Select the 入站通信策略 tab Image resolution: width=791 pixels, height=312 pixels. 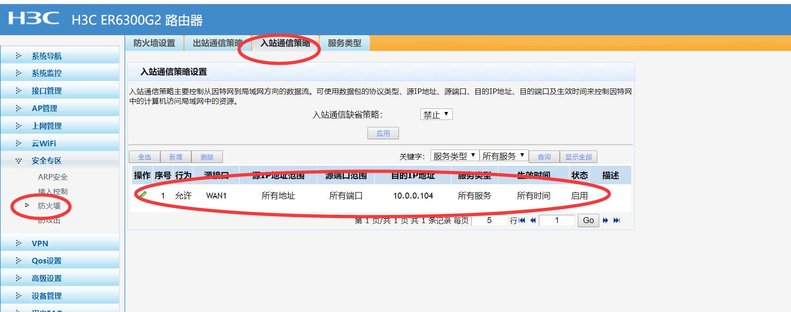(x=285, y=43)
